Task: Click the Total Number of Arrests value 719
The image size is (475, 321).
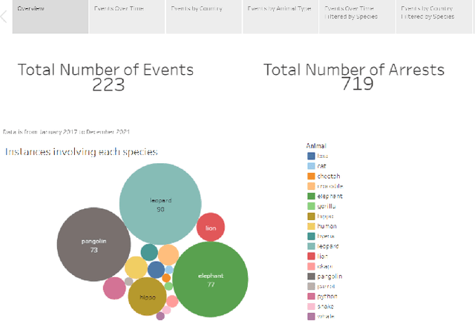Action: (x=356, y=84)
